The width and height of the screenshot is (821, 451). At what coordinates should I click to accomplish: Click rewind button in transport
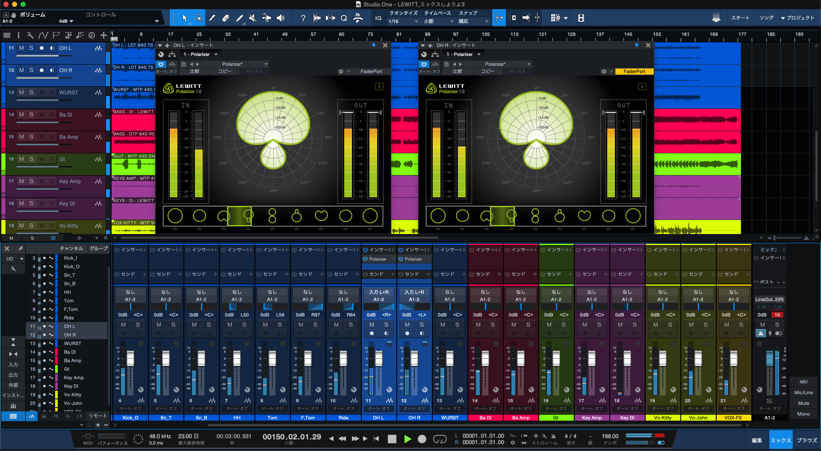click(343, 439)
